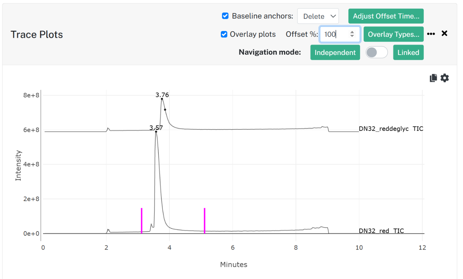The height and width of the screenshot is (279, 463).
Task: Close the Trace Plots panel
Action: pyautogui.click(x=445, y=33)
